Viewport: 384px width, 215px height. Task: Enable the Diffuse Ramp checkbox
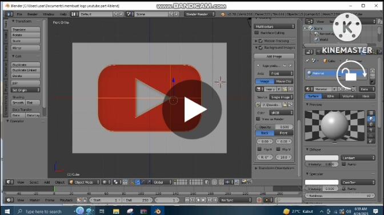pyautogui.click(x=344, y=164)
